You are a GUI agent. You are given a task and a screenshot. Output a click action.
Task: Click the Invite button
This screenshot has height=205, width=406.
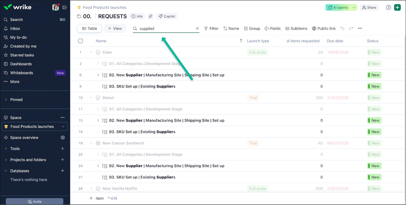pos(34,201)
